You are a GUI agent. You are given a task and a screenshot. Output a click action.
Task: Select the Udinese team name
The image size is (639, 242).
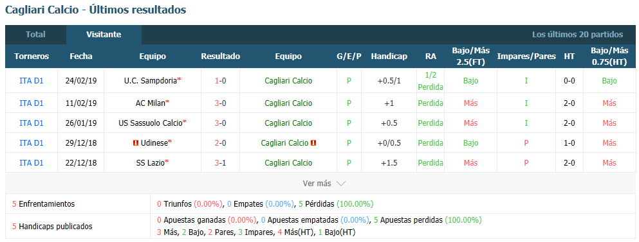(x=154, y=143)
